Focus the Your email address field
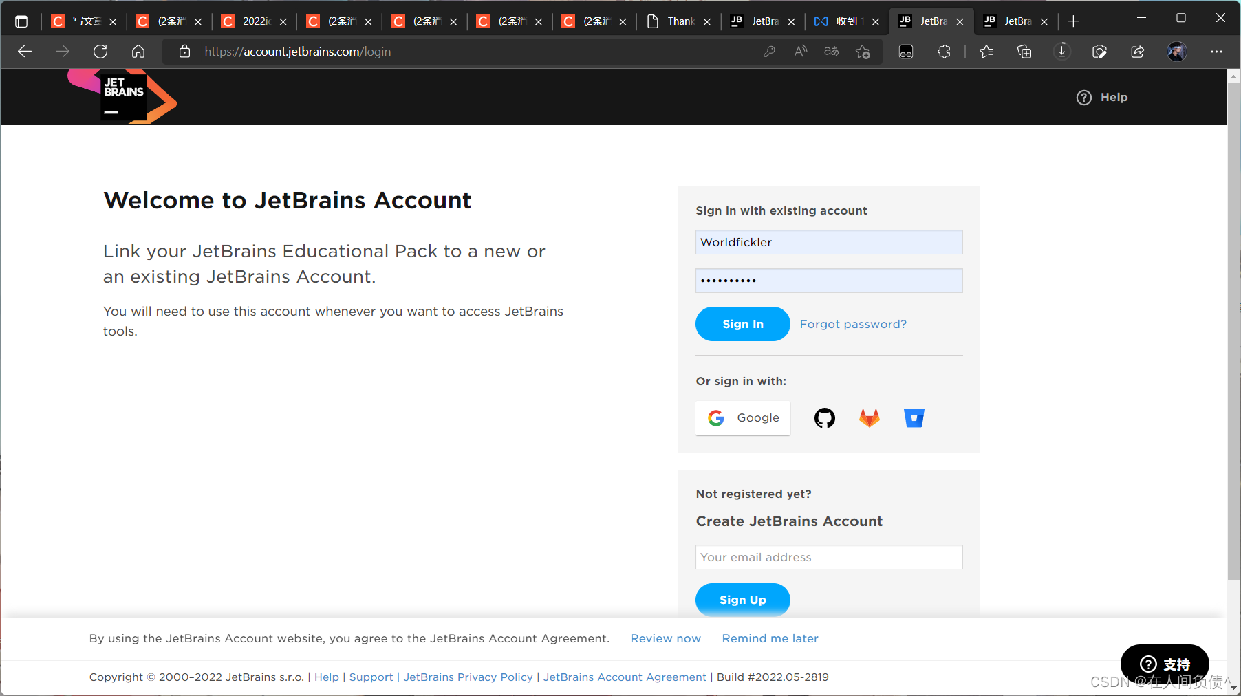The width and height of the screenshot is (1241, 696). point(829,557)
